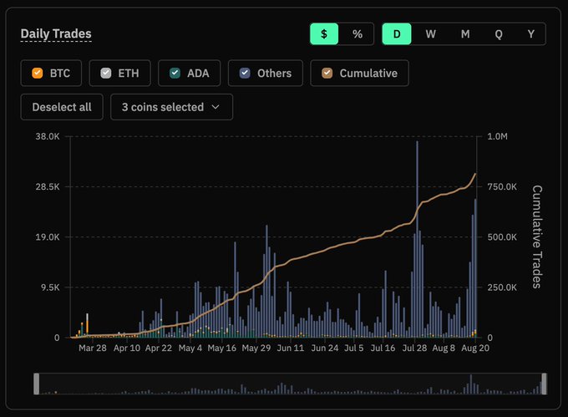The image size is (568, 417).
Task: Click the 38.0K y-axis label
Action: 48,136
